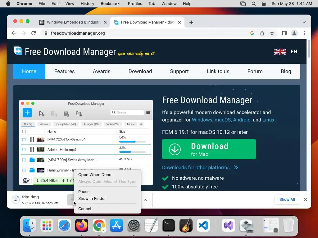Open TextEdit from the Dock
Screen dimensions: 318x238
151,225
